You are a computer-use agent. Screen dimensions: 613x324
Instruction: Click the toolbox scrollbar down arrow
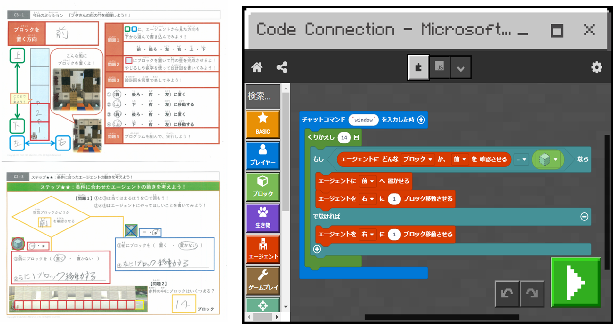(286, 307)
